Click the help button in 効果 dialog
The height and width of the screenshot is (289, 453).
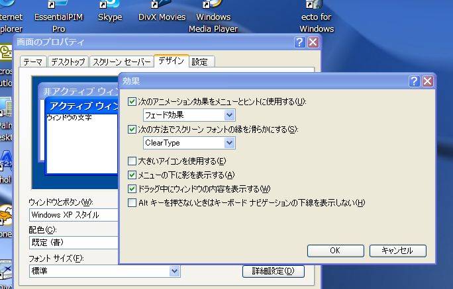tap(415, 81)
